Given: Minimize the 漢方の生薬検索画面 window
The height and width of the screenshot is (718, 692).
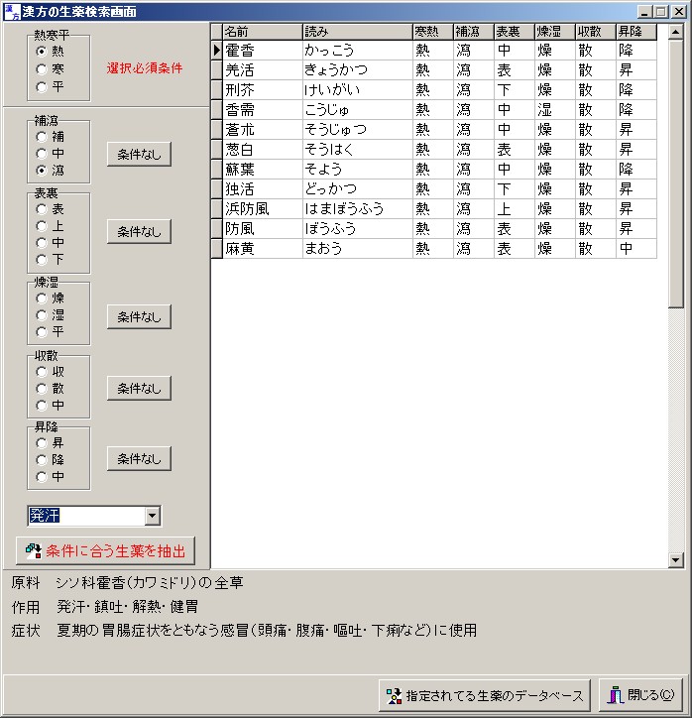Looking at the screenshot, I should coord(644,12).
